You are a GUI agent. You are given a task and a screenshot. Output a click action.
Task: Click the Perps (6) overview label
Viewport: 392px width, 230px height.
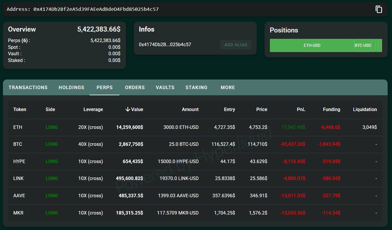tap(19, 40)
